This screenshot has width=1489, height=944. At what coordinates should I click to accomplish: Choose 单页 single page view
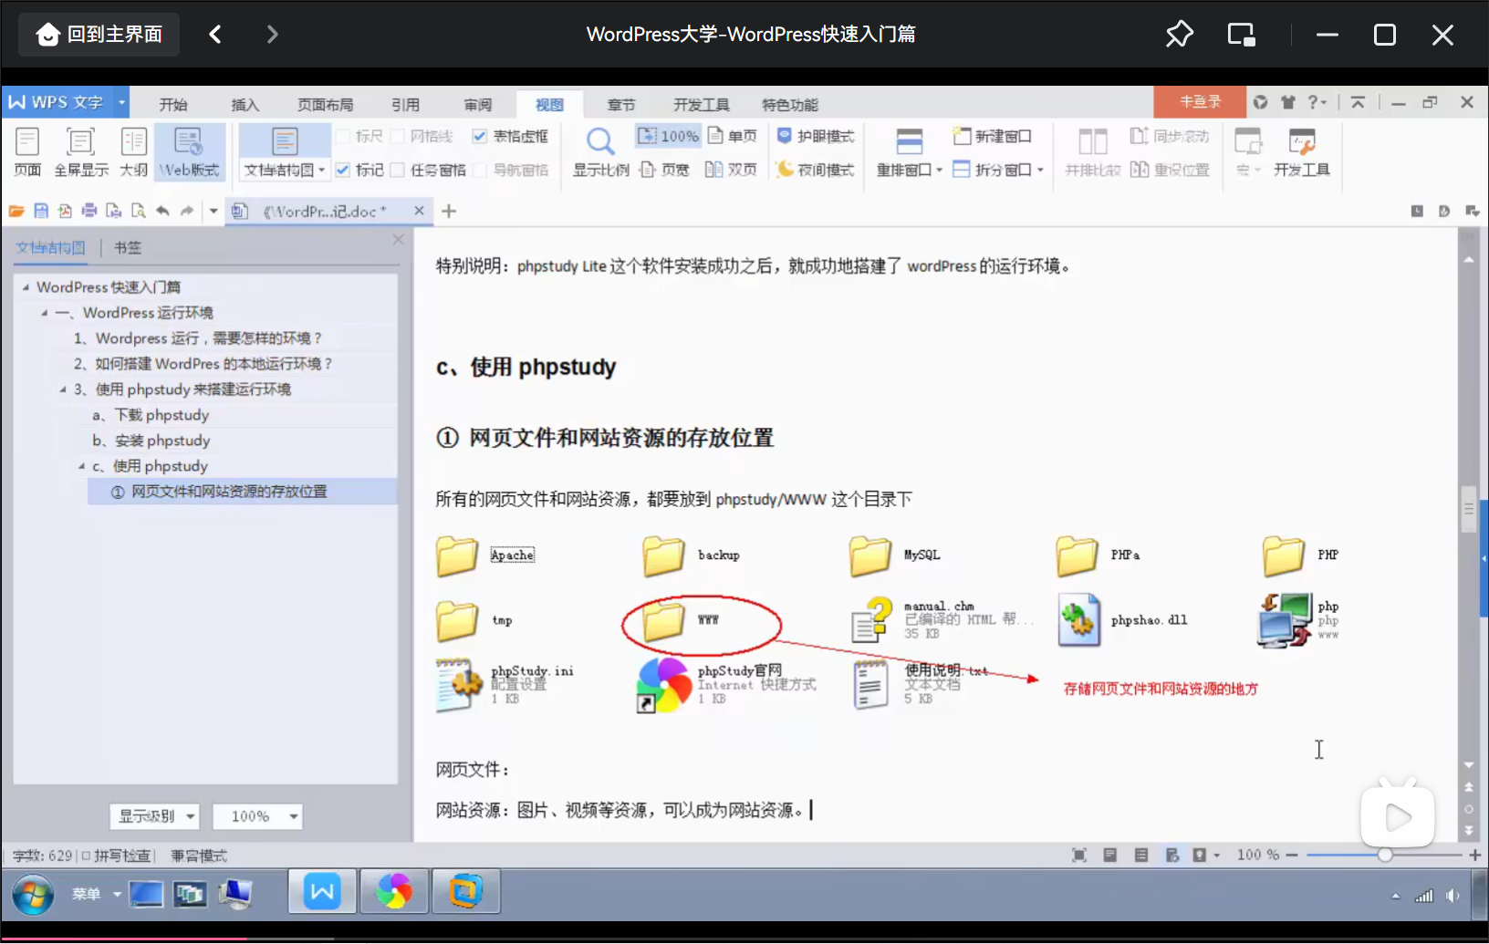click(x=733, y=136)
